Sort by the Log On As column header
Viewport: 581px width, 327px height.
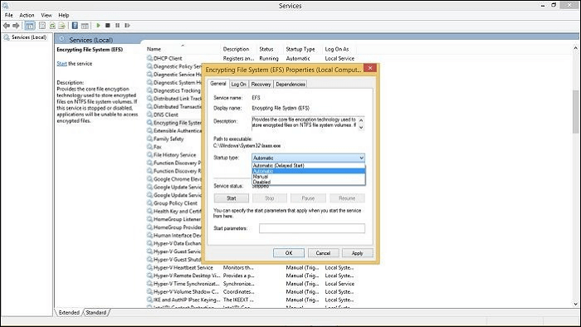337,49
